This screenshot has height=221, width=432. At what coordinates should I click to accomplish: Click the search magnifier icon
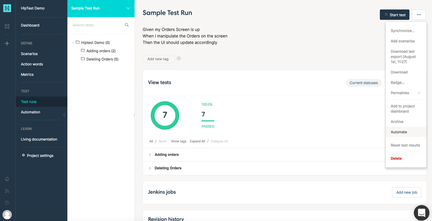coord(127,25)
